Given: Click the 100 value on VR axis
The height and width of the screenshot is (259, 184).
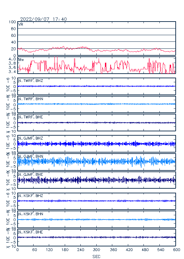Looking at the screenshot, I should pos(12,22).
